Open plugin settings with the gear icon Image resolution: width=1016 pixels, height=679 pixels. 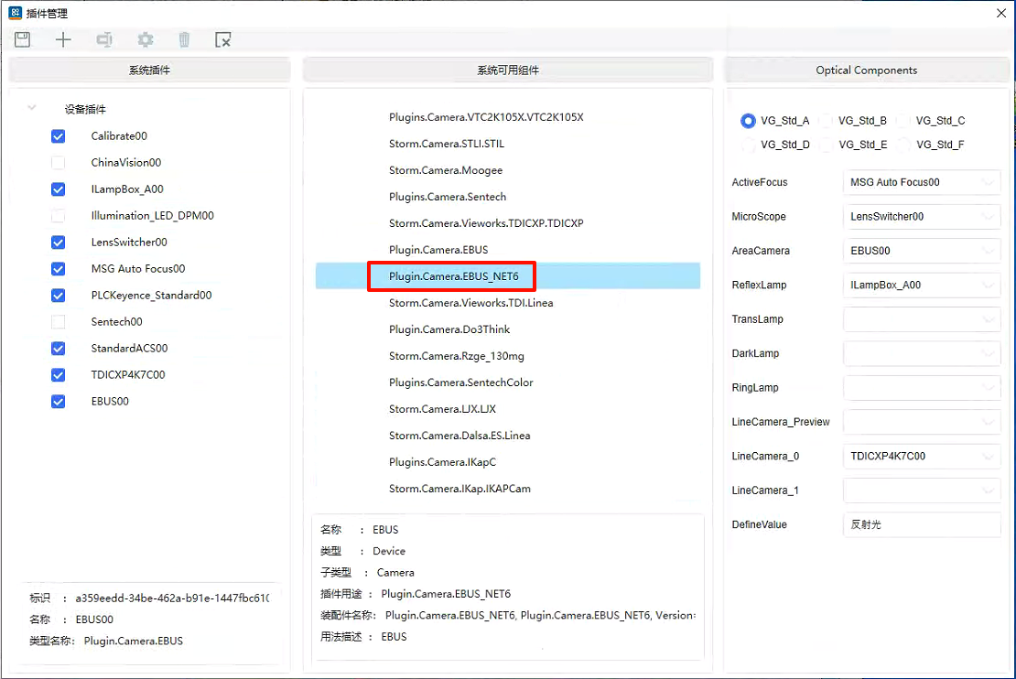coord(145,39)
